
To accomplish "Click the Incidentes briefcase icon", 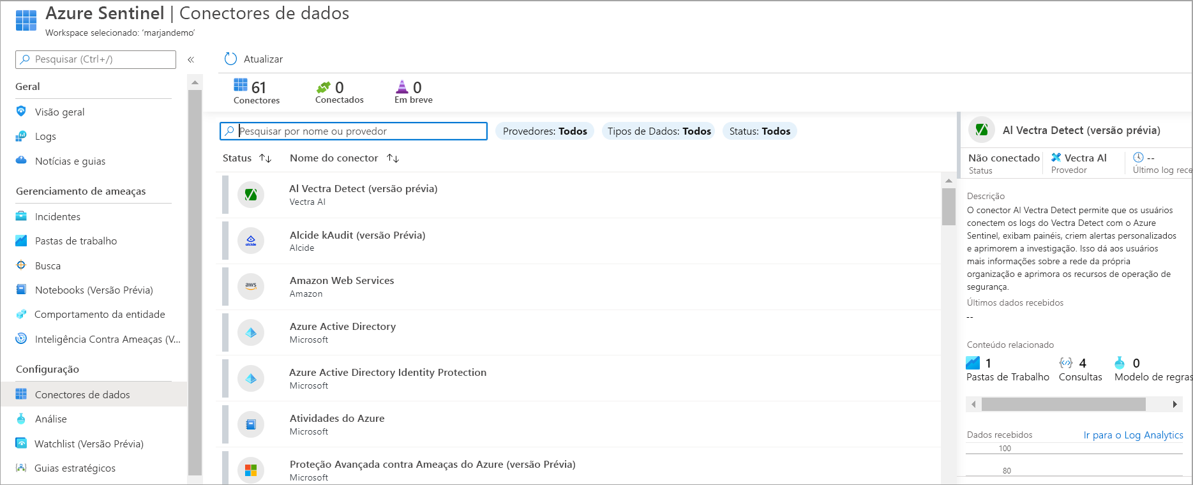I will (x=21, y=216).
